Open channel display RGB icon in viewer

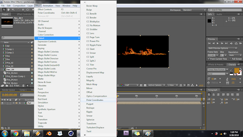(122, 85)
